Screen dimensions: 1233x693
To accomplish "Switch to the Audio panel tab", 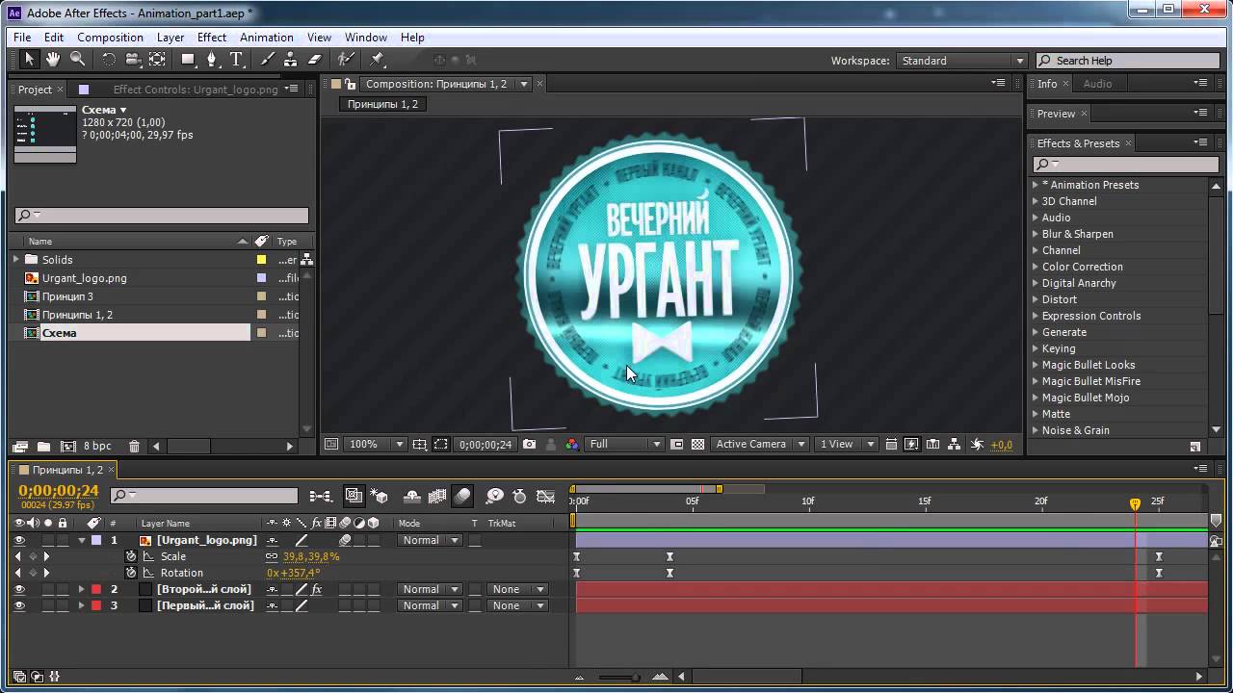I will 1097,84.
